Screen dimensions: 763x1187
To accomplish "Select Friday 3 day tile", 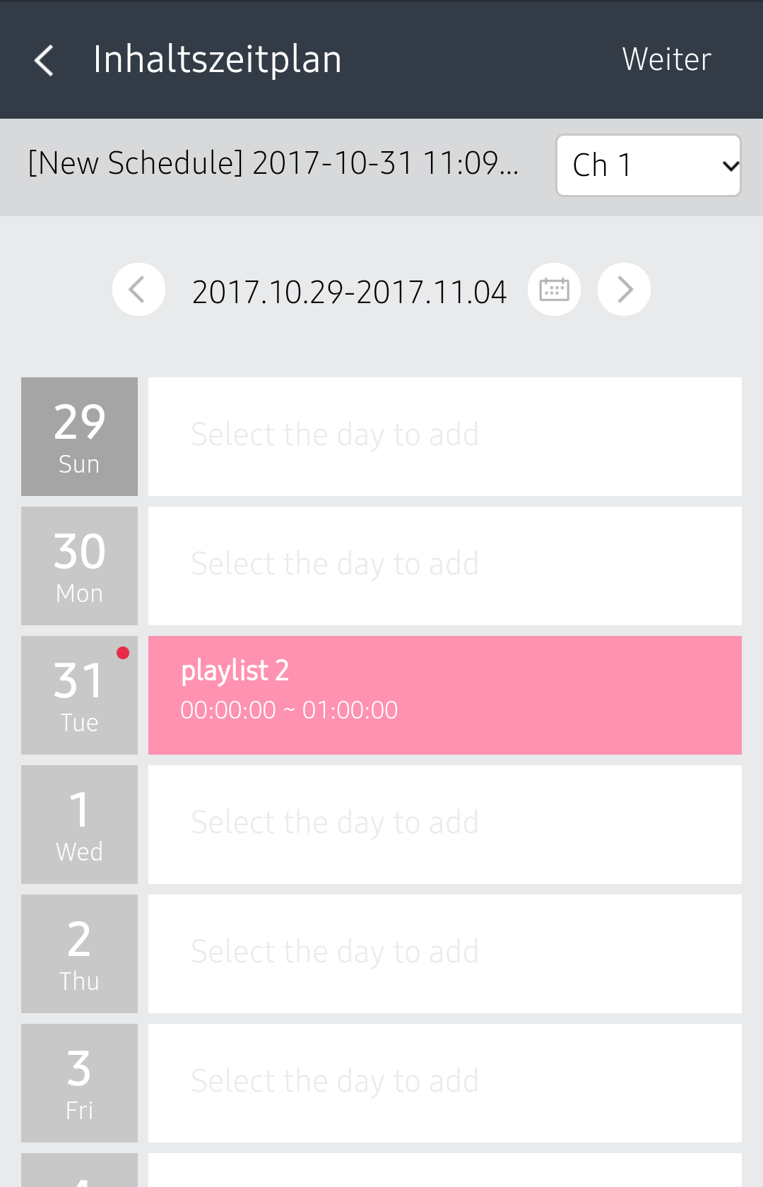I will [x=79, y=1083].
